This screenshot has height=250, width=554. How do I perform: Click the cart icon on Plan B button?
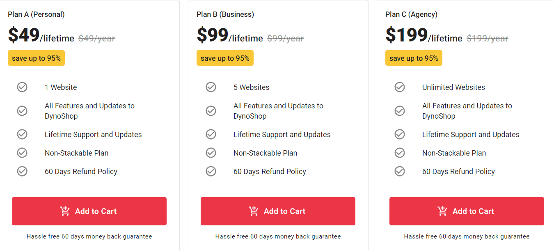tap(254, 211)
